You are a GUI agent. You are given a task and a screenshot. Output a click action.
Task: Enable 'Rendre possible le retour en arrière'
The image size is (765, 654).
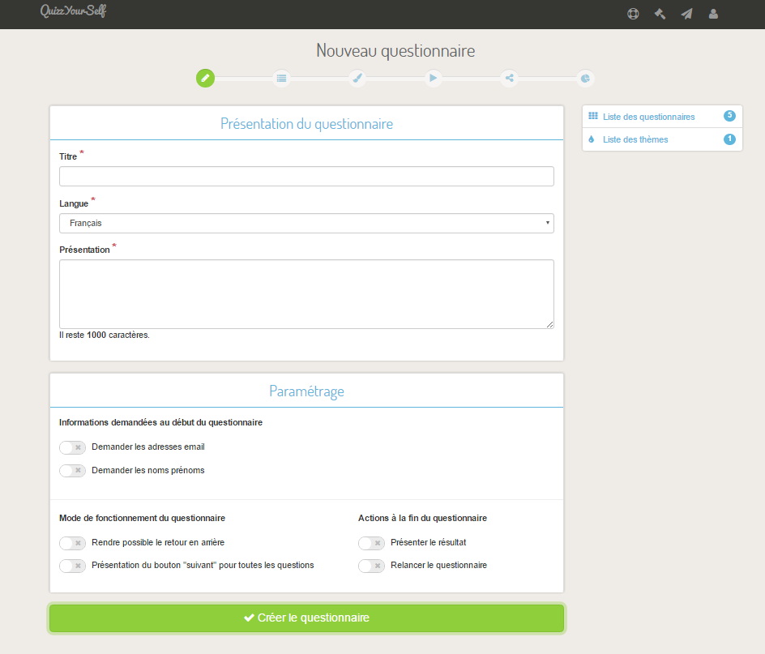coord(72,543)
